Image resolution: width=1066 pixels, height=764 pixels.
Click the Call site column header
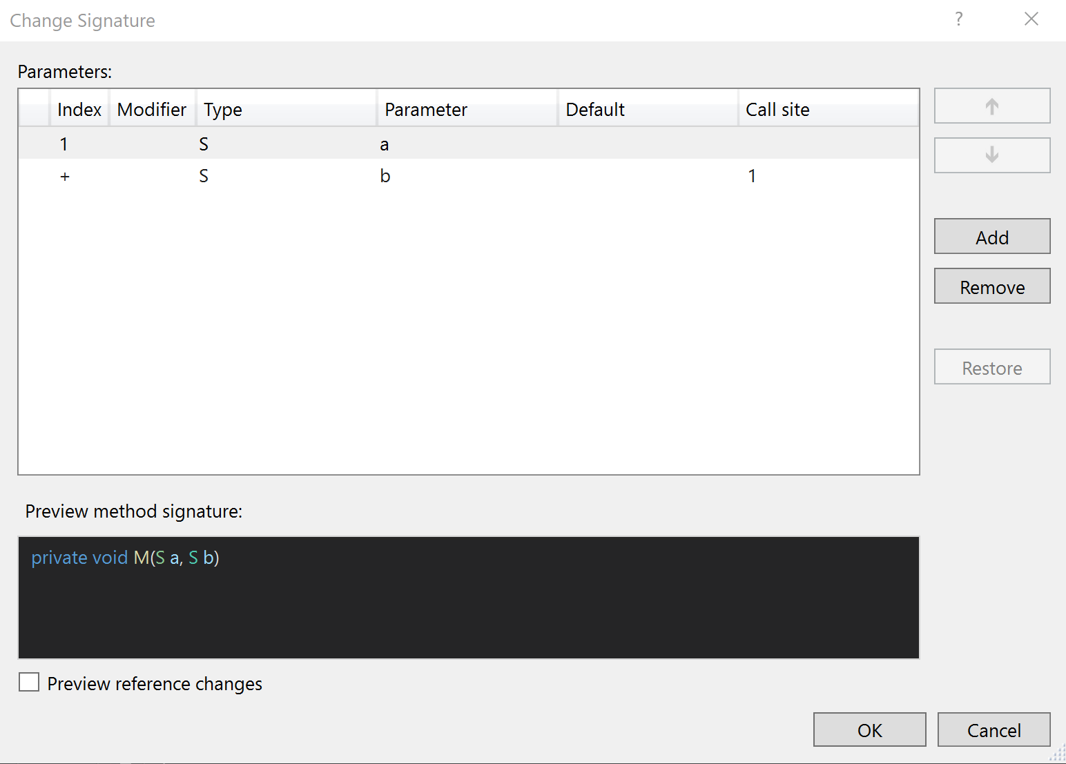click(777, 108)
